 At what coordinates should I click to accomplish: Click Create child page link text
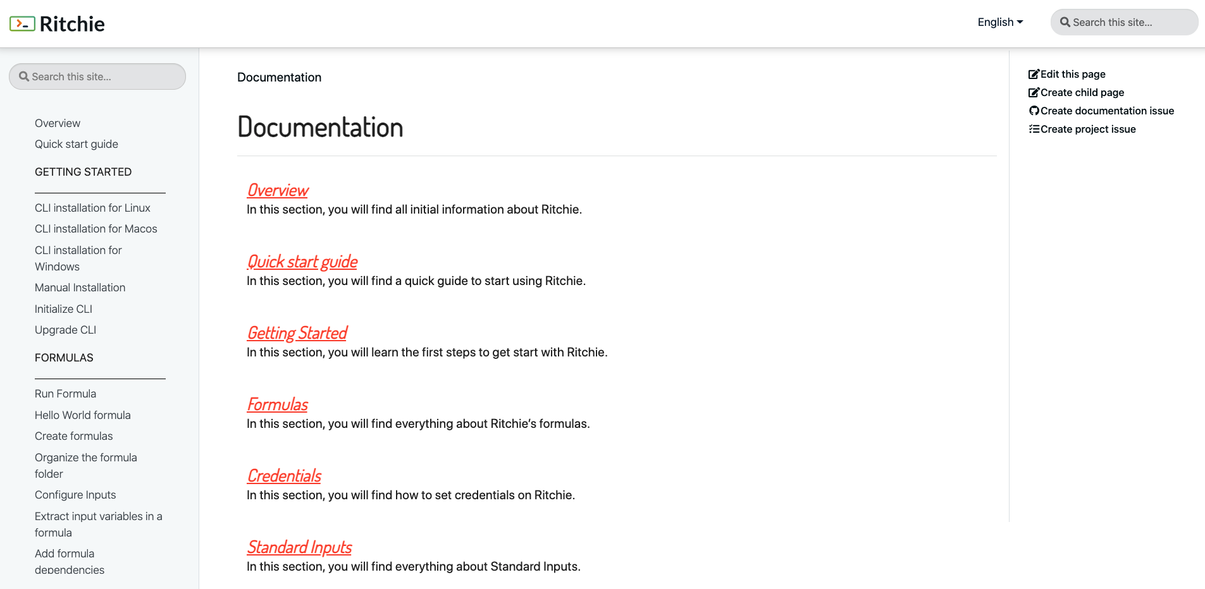(x=1082, y=92)
